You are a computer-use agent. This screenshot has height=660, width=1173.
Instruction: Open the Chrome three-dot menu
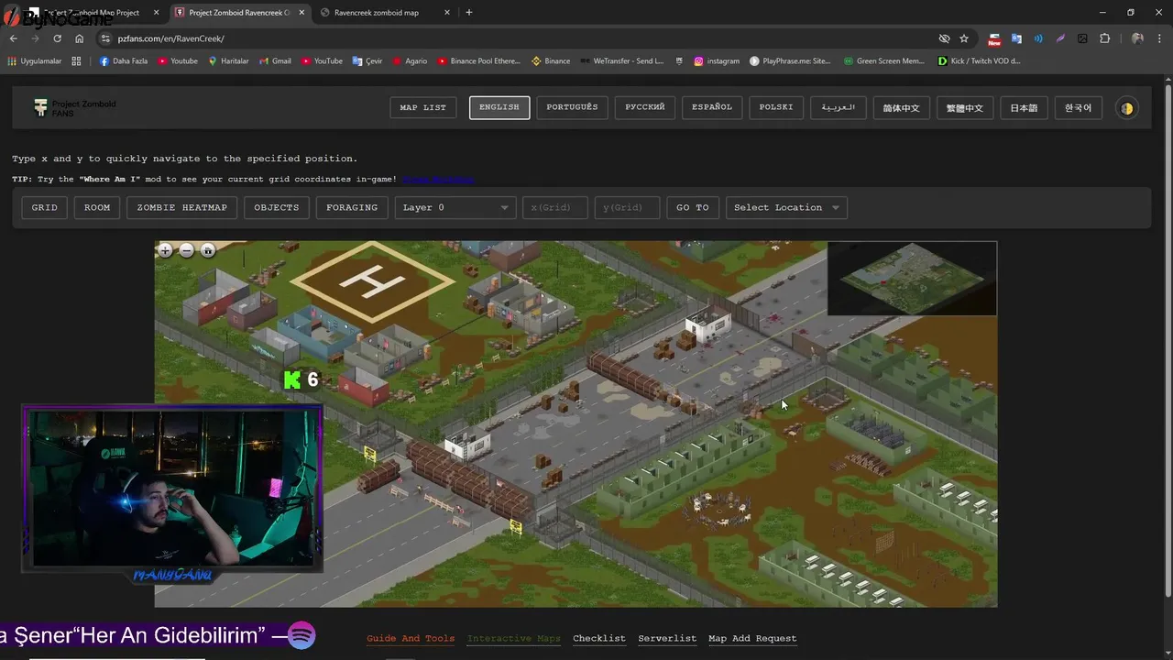1159,38
